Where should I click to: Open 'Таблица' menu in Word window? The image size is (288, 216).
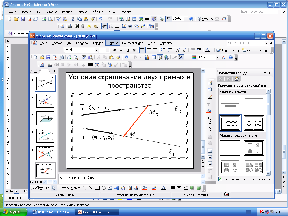97,12
